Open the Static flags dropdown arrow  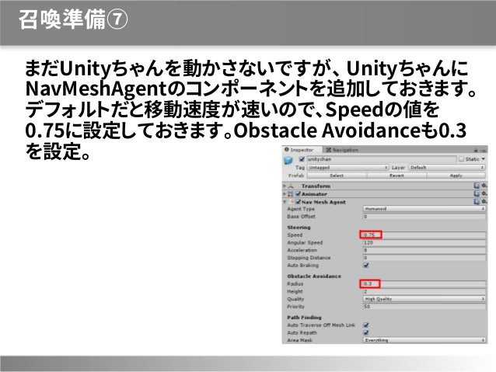[x=484, y=159]
